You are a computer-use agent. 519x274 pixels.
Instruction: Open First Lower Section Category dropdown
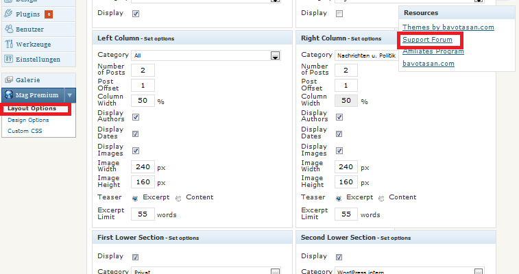[x=275, y=272]
